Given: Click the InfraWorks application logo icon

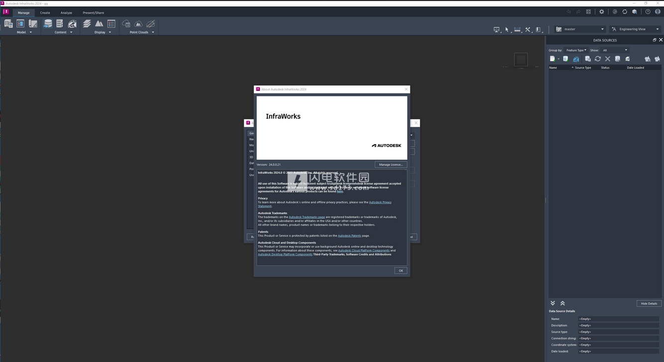Looking at the screenshot, I should 6,12.
